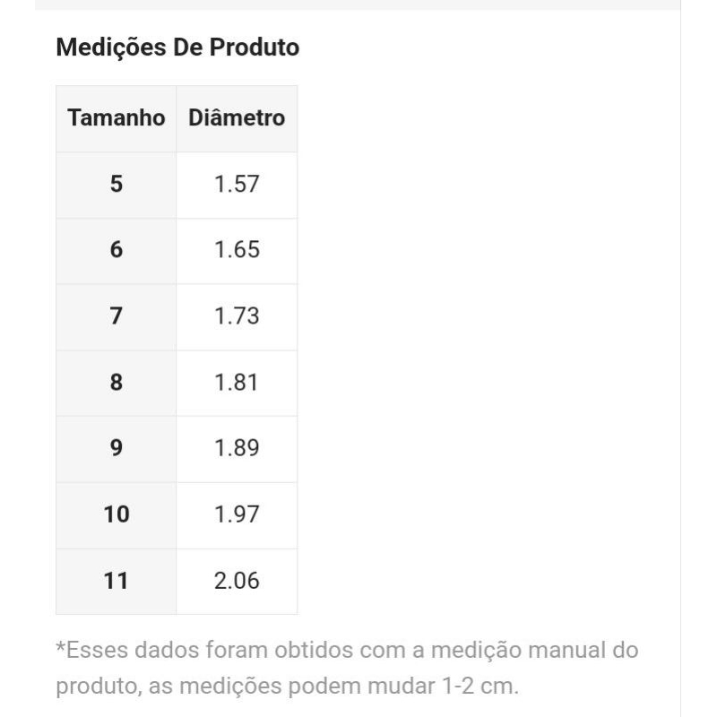Click the size 9 cell
The image size is (717, 717).
click(117, 448)
